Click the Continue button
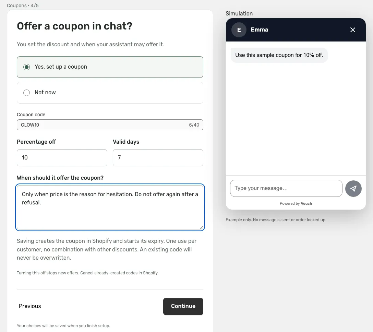Image resolution: width=373 pixels, height=332 pixels. pos(183,306)
